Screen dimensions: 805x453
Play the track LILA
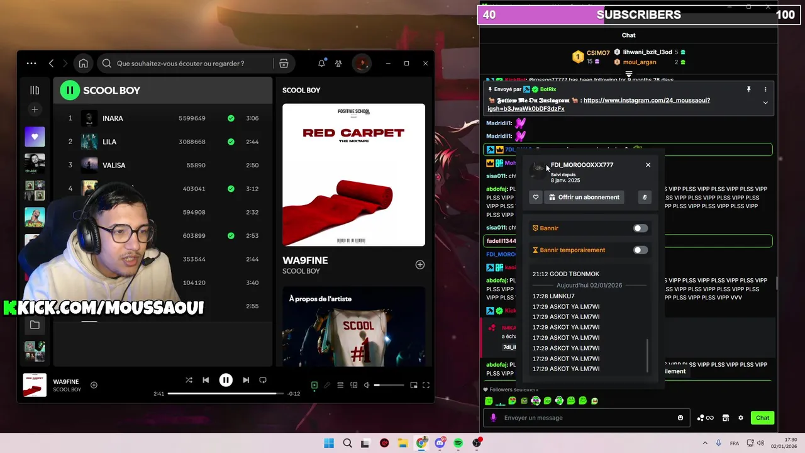pos(109,142)
